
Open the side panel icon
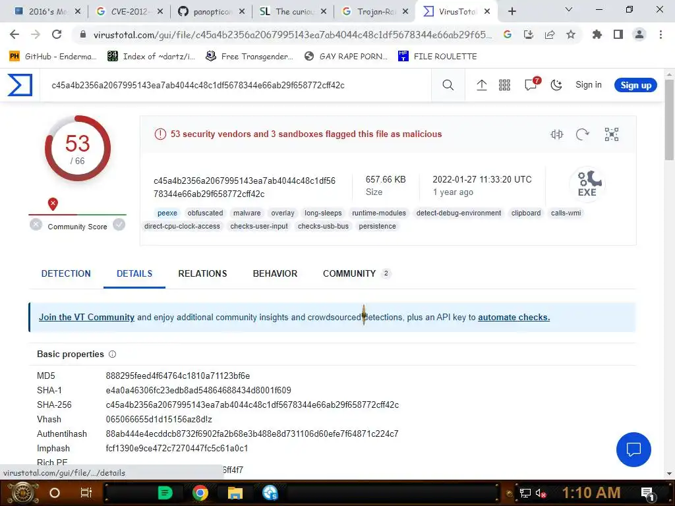coord(618,34)
